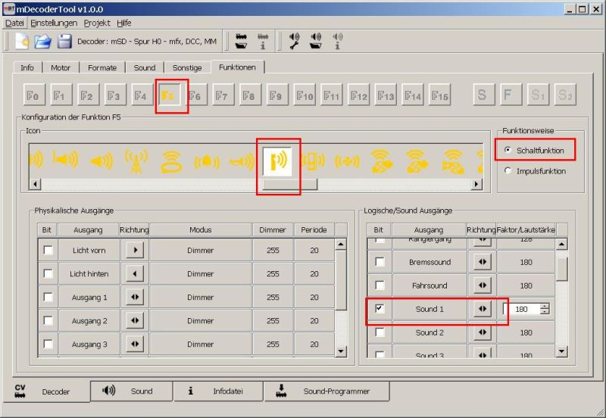The height and width of the screenshot is (418, 606).
Task: Open the Infodatei bottom tab
Action: (x=218, y=391)
